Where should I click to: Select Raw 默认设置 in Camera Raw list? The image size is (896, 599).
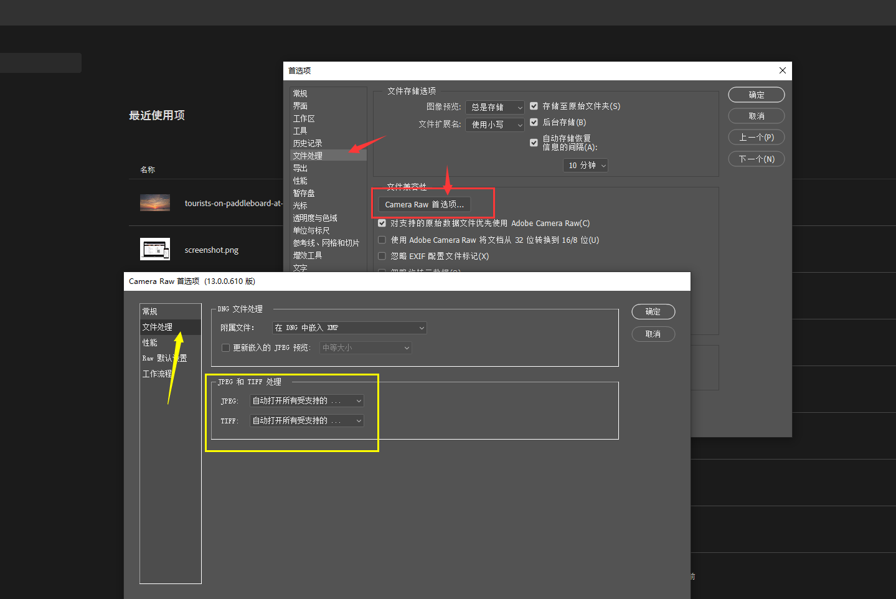[x=164, y=358]
